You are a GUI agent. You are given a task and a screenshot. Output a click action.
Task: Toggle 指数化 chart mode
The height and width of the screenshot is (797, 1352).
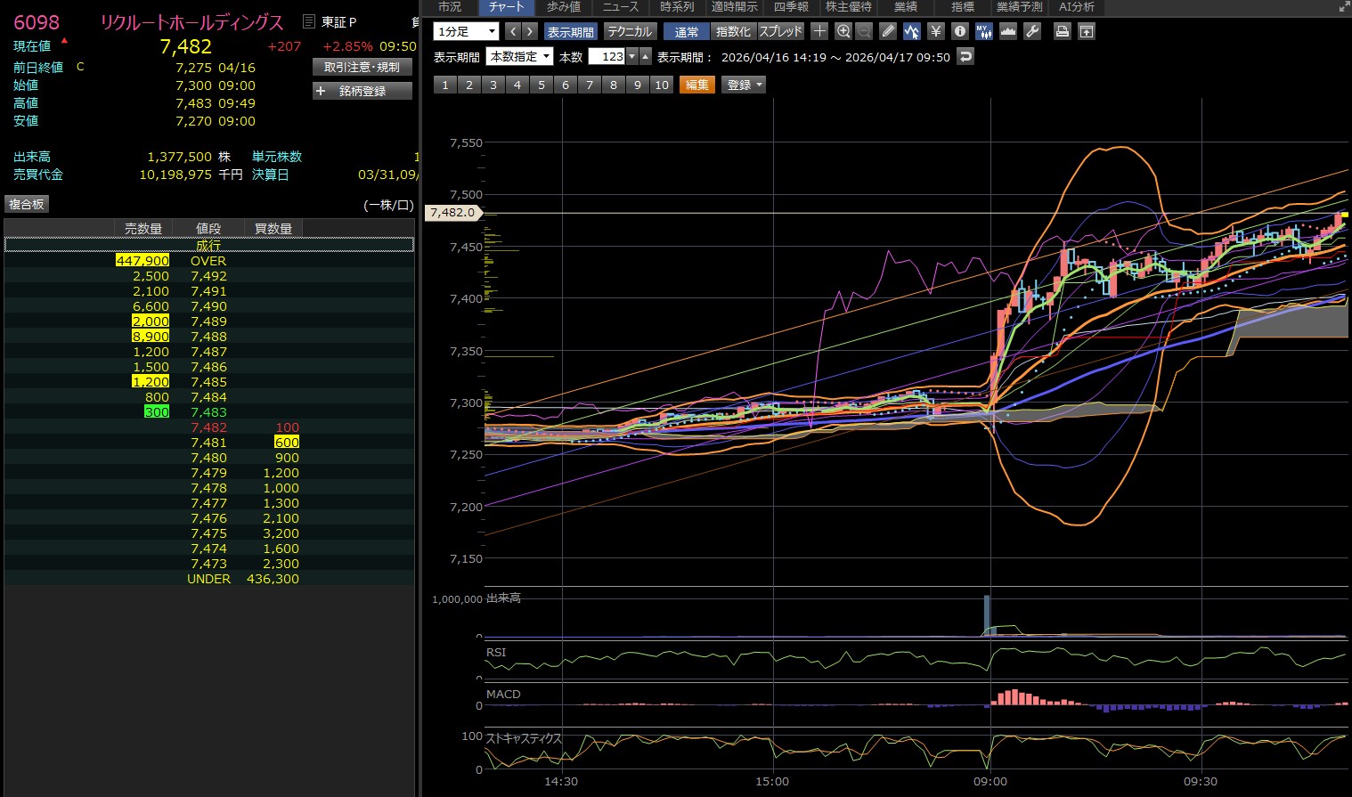pos(733,31)
